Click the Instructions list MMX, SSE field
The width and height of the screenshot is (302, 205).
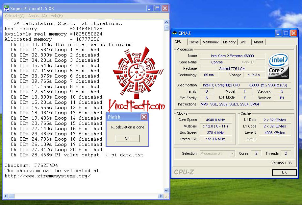coord(245,104)
